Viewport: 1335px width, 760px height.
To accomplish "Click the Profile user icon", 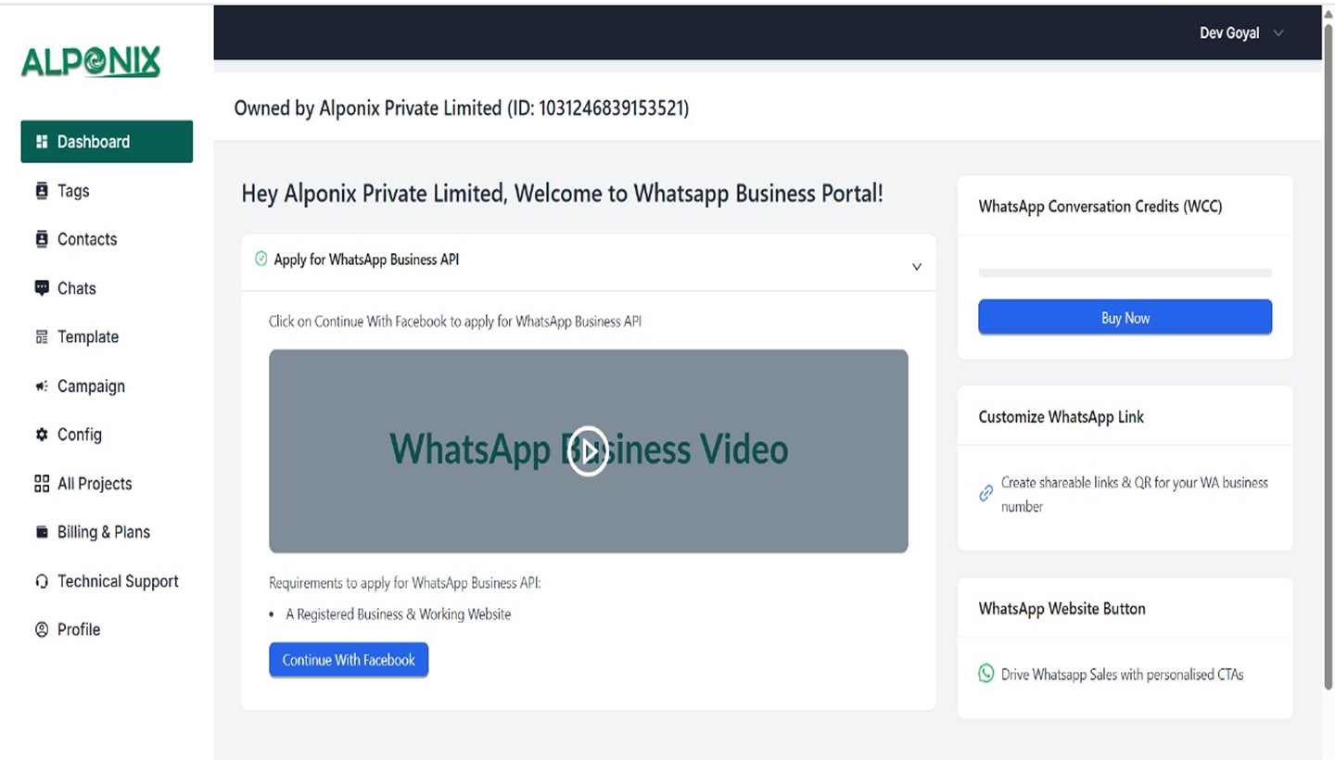I will point(42,629).
